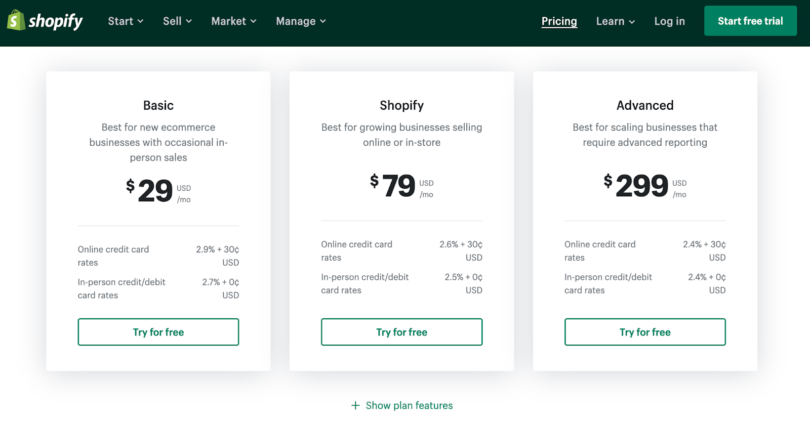This screenshot has height=422, width=810.
Task: Click the shopify wordmark text
Action: tap(56, 21)
